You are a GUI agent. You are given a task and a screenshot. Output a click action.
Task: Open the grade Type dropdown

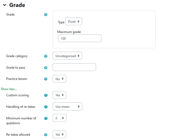(x=74, y=22)
